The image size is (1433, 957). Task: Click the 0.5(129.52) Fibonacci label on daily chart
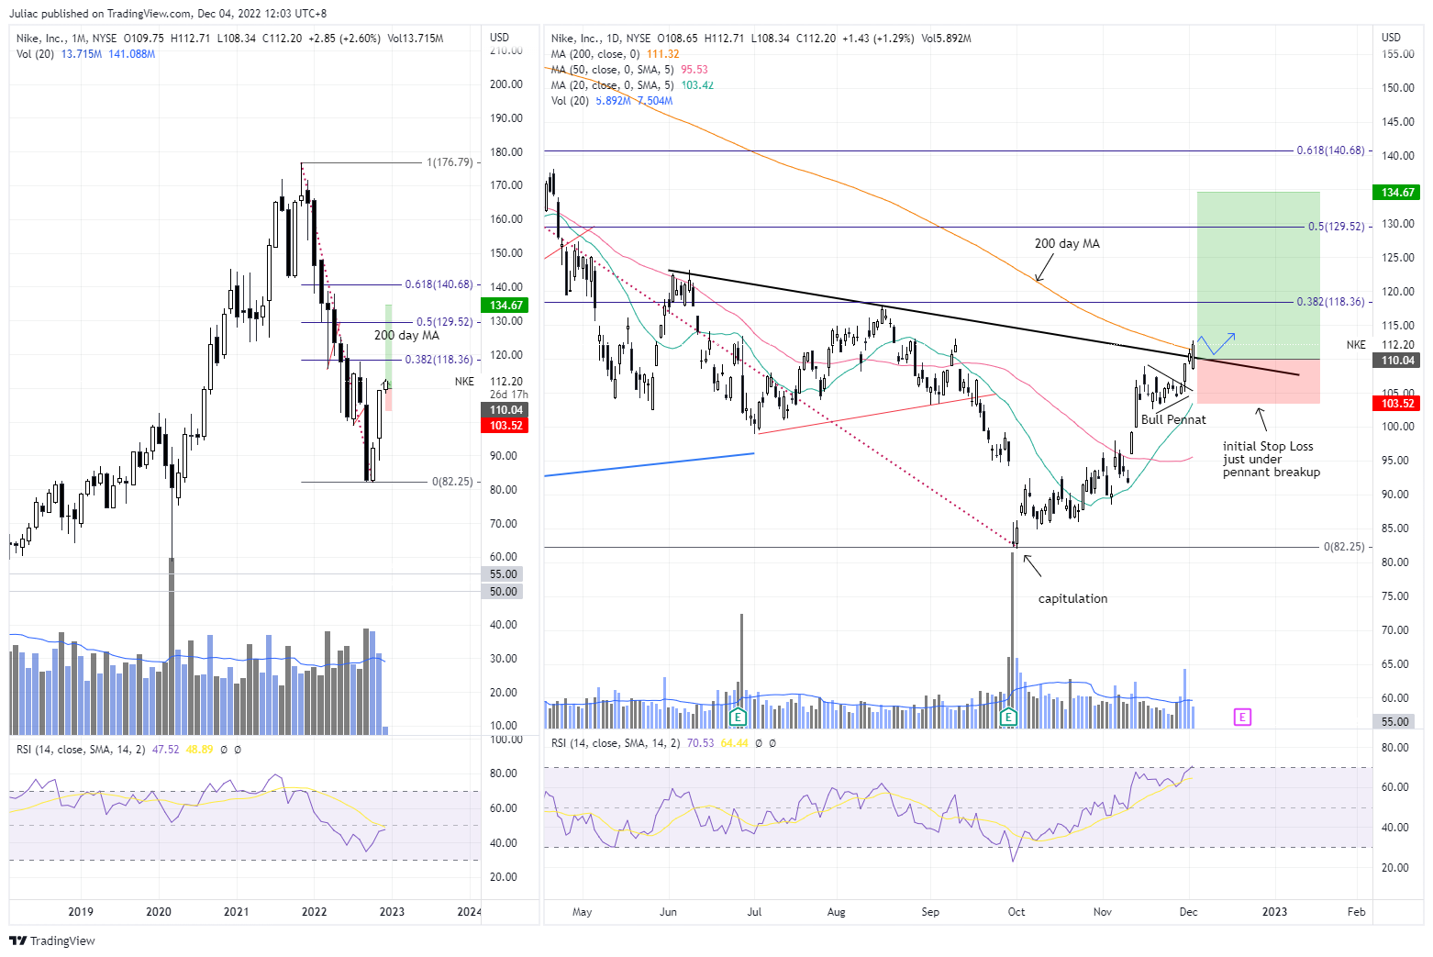point(1338,227)
